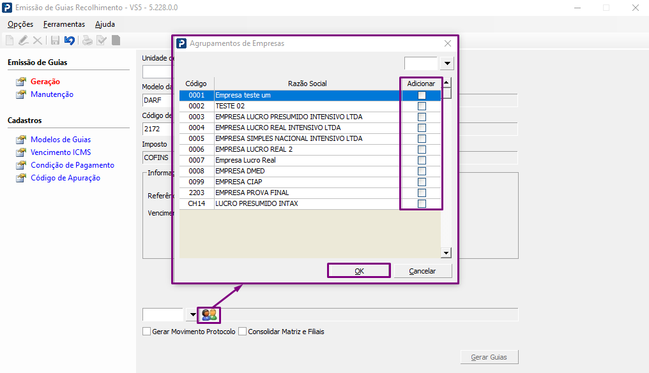Open the Ajuda menu
The height and width of the screenshot is (373, 649).
(105, 24)
